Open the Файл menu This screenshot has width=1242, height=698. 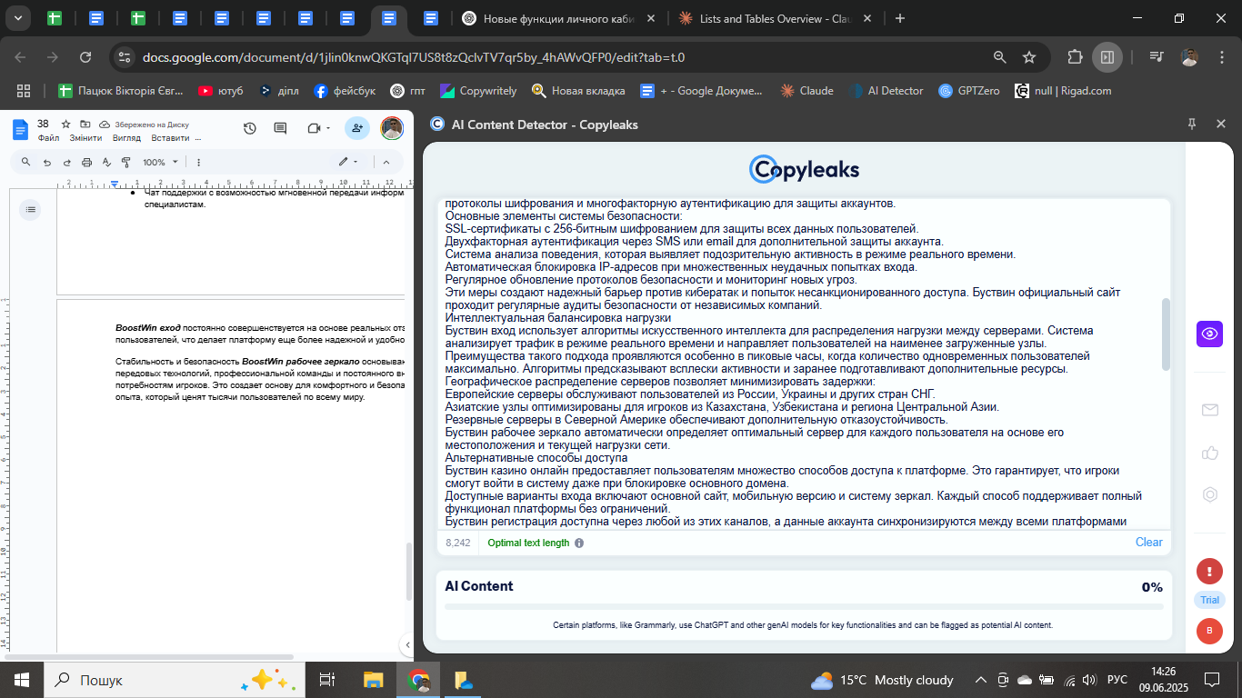click(48, 138)
